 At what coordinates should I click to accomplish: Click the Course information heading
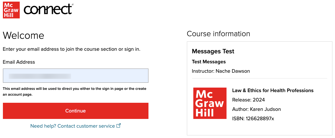(x=218, y=34)
